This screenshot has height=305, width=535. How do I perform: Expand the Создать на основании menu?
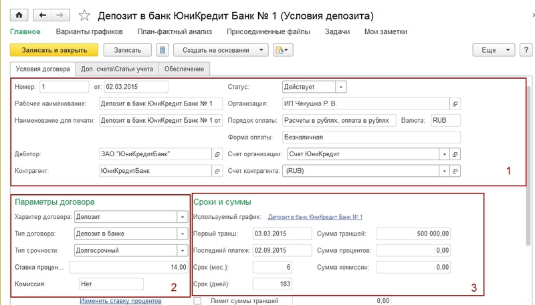click(x=221, y=50)
